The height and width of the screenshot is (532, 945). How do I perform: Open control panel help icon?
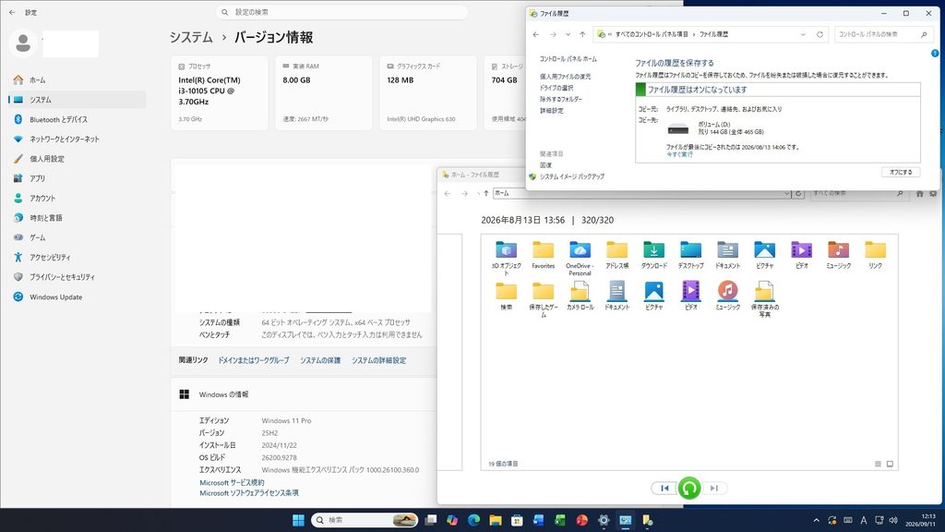935,53
